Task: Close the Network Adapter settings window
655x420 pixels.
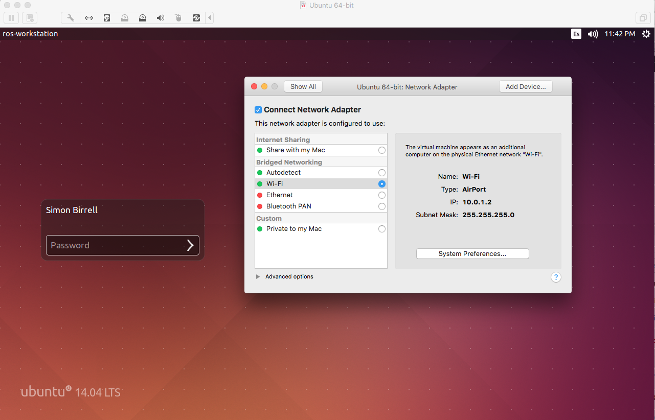Action: pos(254,86)
